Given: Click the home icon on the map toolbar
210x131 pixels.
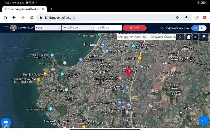Looking at the screenshot, I should pos(188,37).
